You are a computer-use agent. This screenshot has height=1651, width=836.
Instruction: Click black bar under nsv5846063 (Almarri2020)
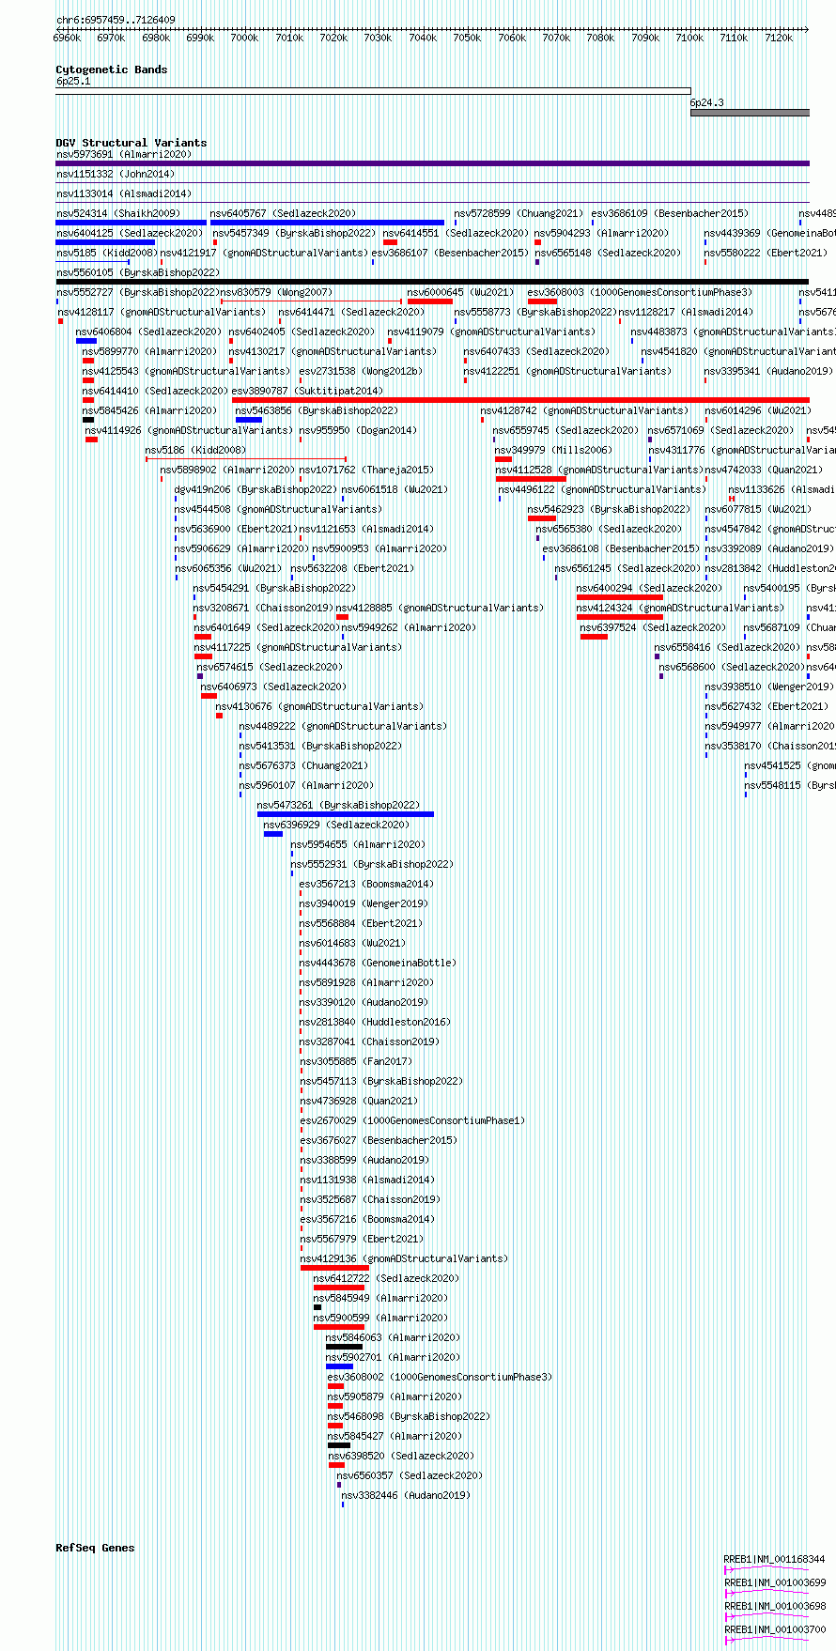[344, 1347]
